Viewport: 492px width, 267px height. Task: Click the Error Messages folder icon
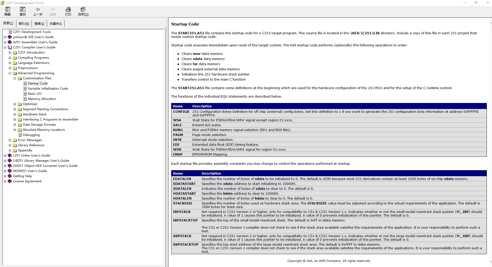(x=15, y=140)
